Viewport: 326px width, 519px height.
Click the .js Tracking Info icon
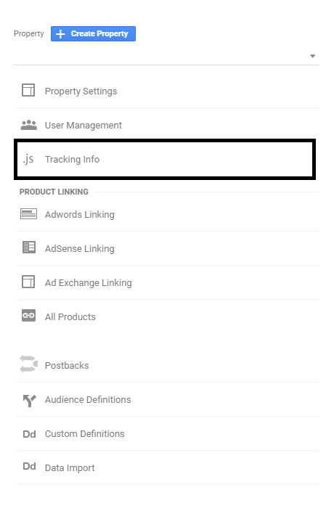(x=28, y=159)
